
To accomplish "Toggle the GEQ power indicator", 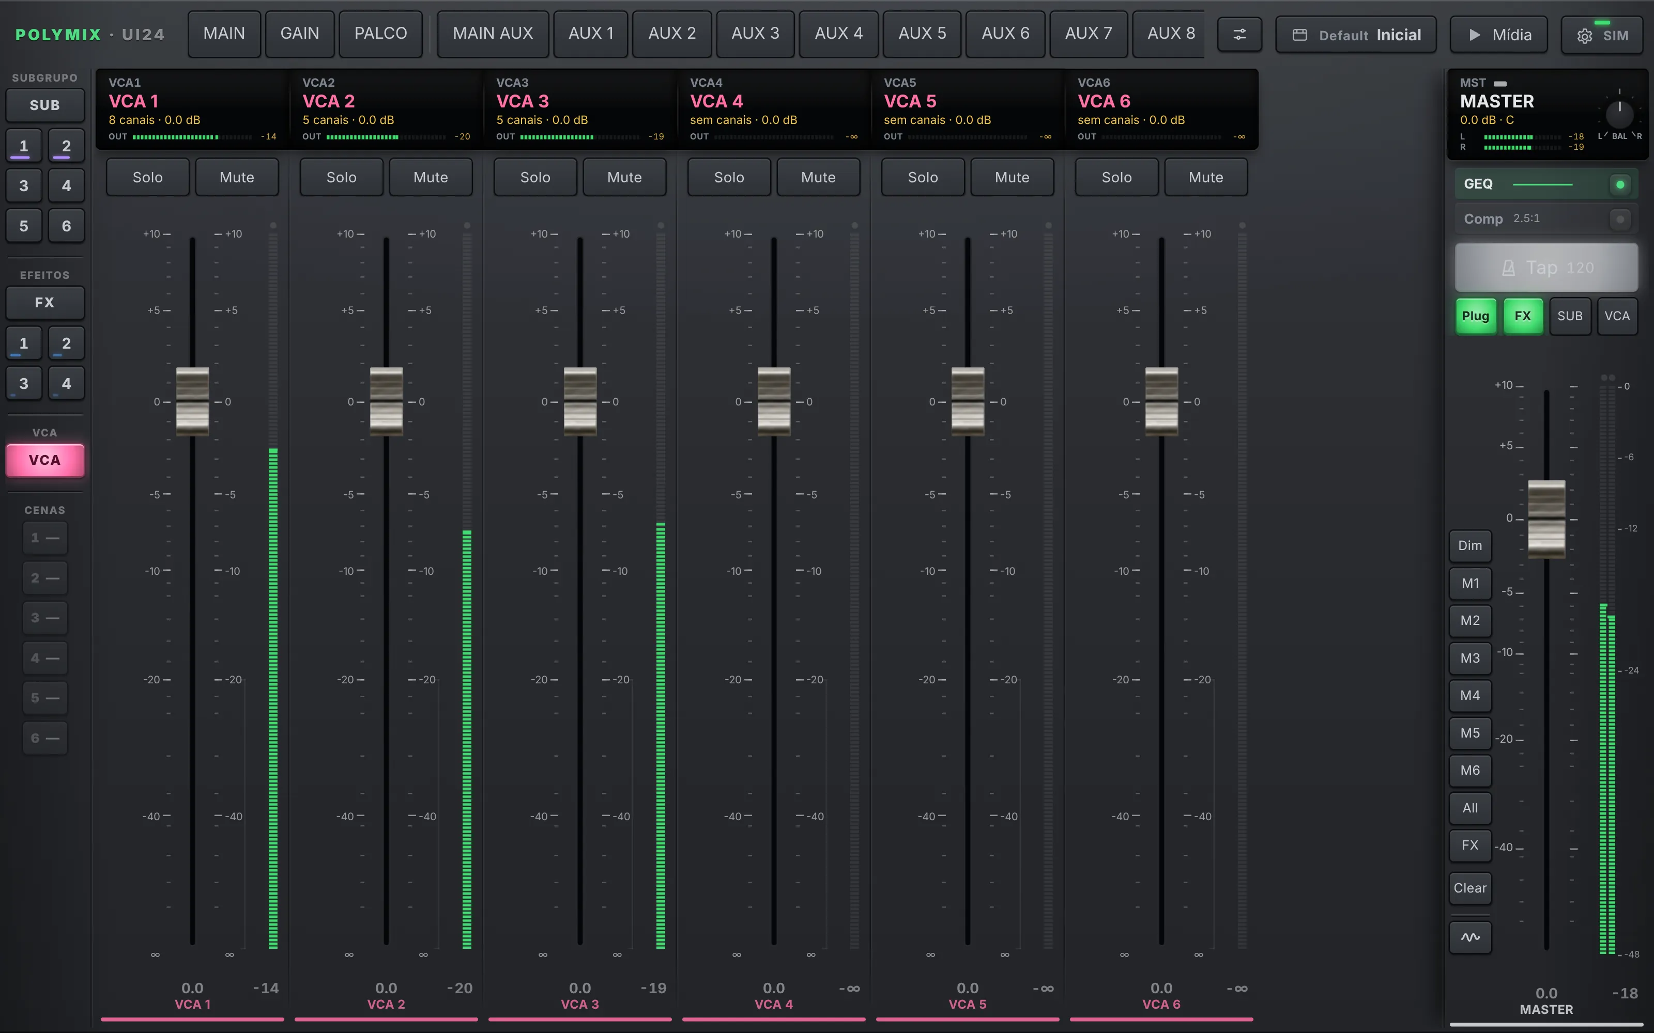I will (1620, 184).
